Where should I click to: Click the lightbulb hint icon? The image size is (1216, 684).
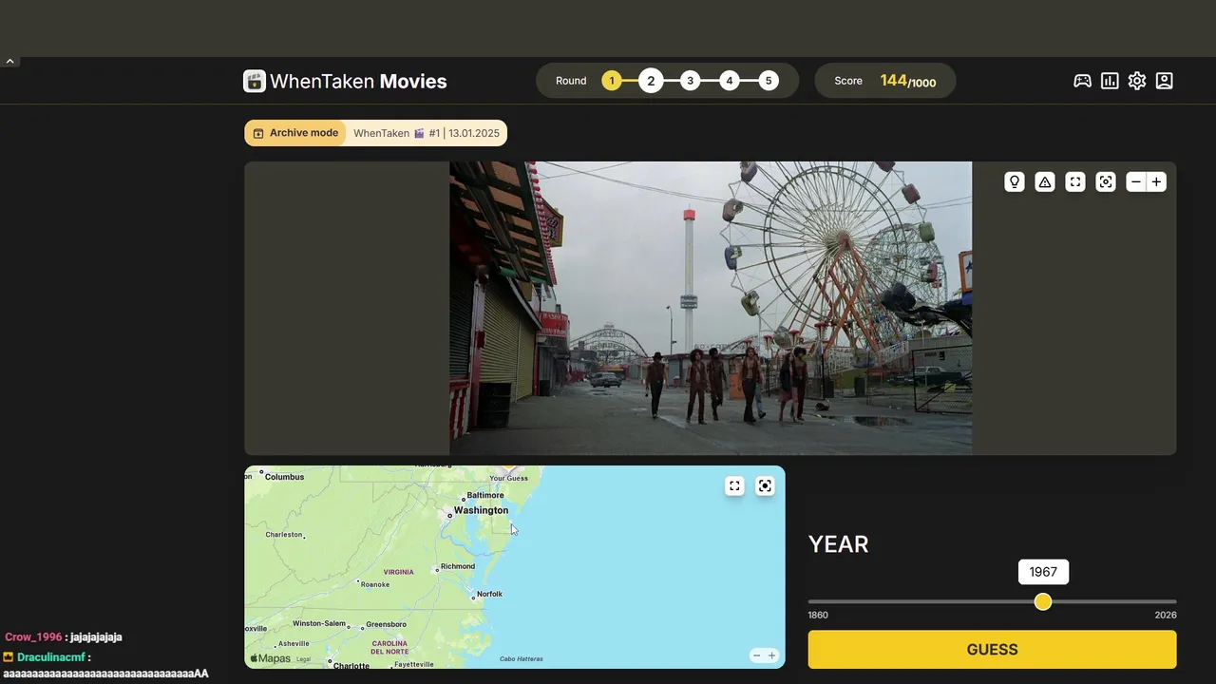[1015, 181]
